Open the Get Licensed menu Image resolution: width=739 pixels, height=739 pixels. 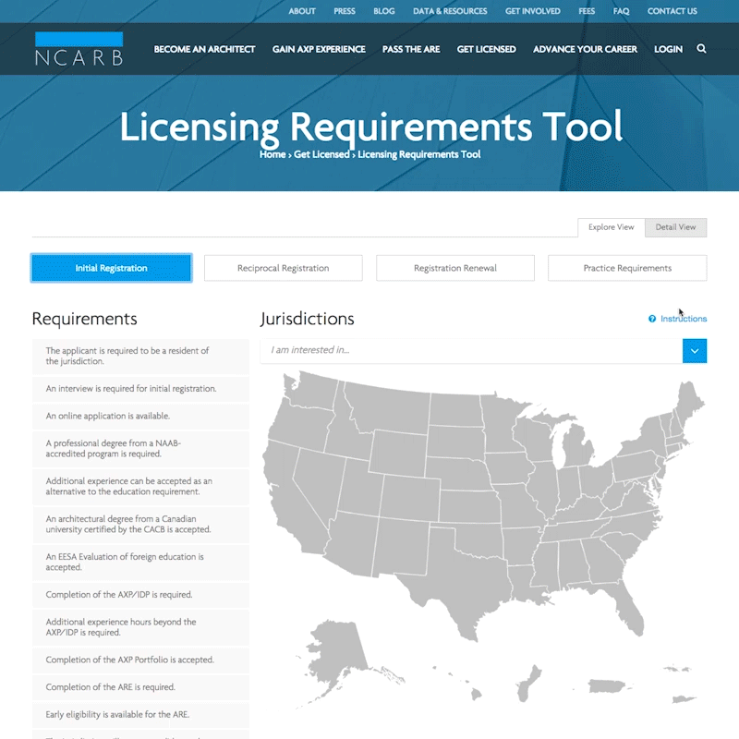487,49
